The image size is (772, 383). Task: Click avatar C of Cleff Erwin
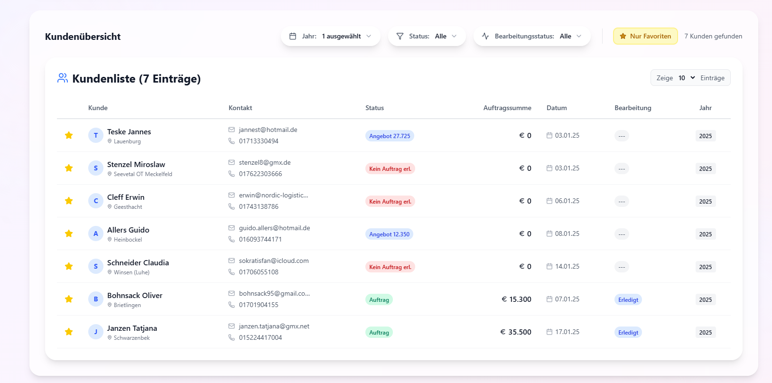click(96, 201)
